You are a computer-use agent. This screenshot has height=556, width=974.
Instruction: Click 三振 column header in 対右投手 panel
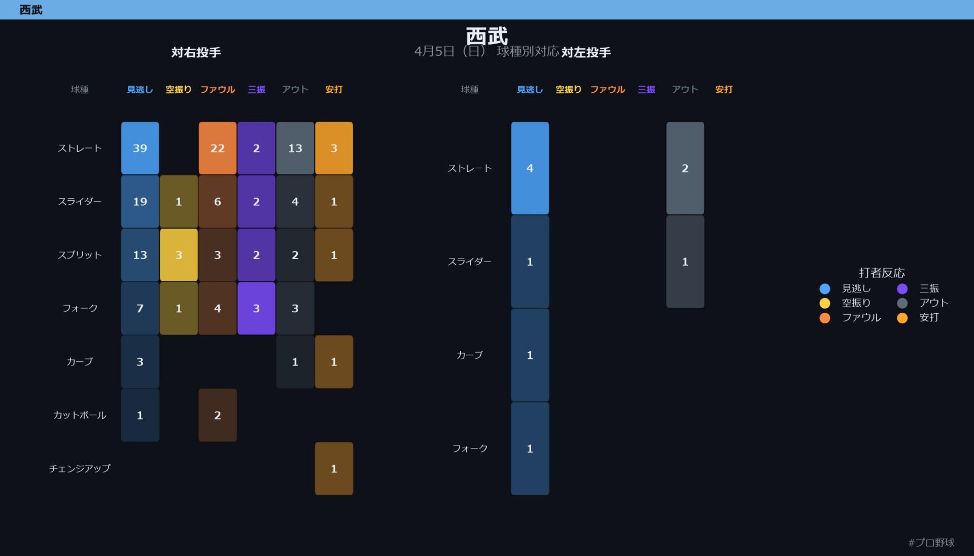256,89
